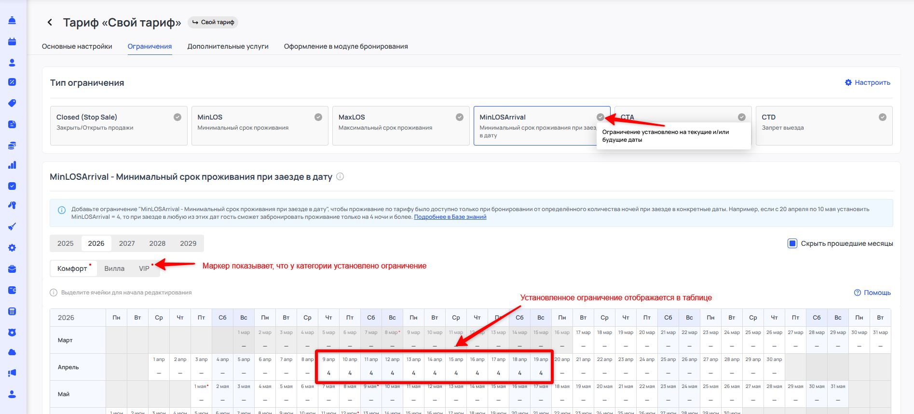Switch to the 'Основные настройки' tab
Viewport: 914px width, 414px height.
point(77,47)
